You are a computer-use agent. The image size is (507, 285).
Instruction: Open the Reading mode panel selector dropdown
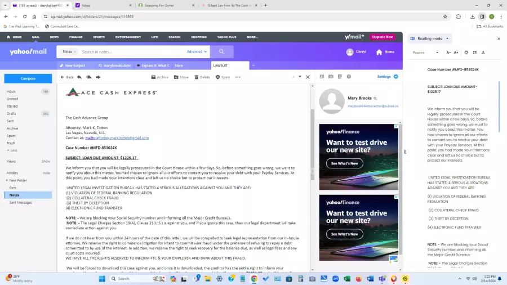pos(430,38)
